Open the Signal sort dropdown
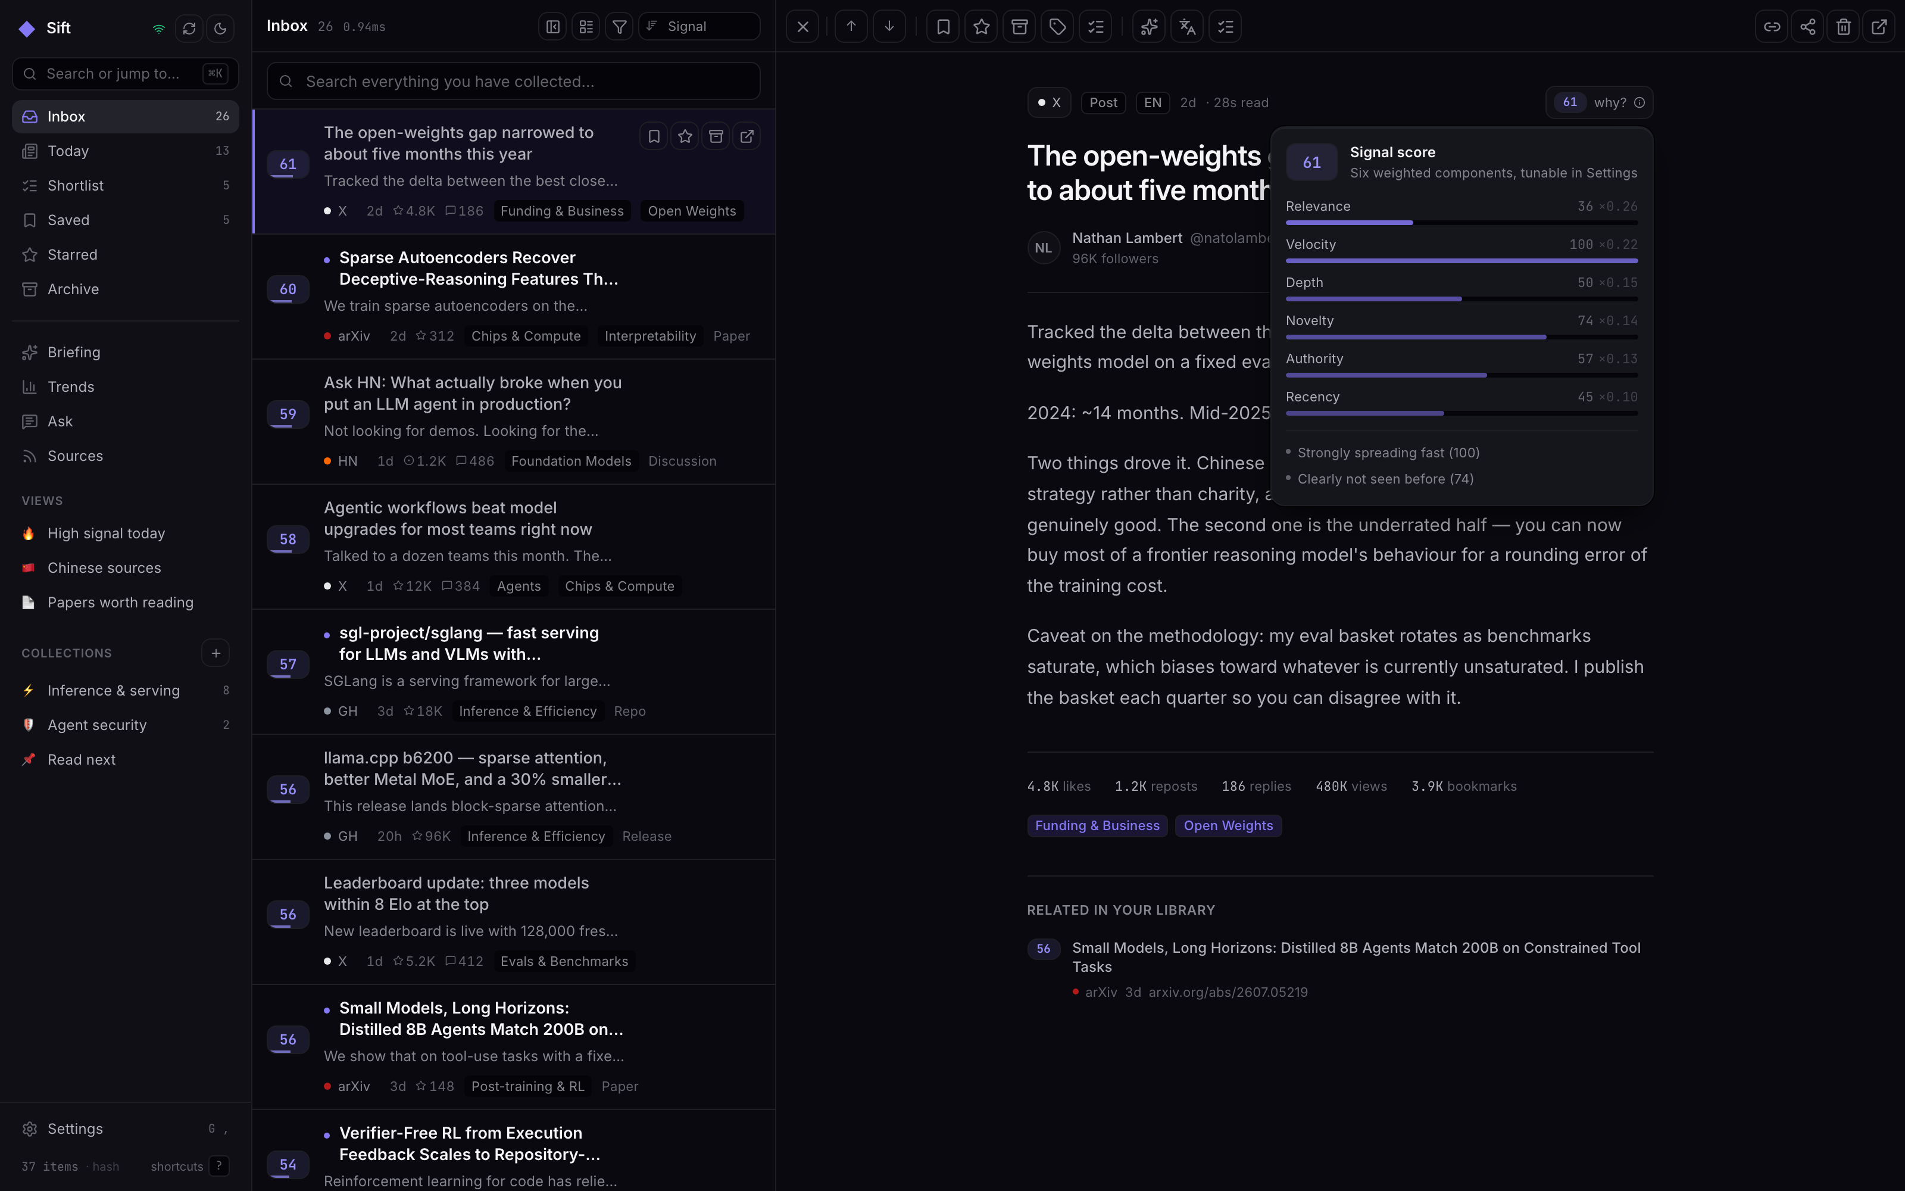The image size is (1905, 1191). point(699,27)
